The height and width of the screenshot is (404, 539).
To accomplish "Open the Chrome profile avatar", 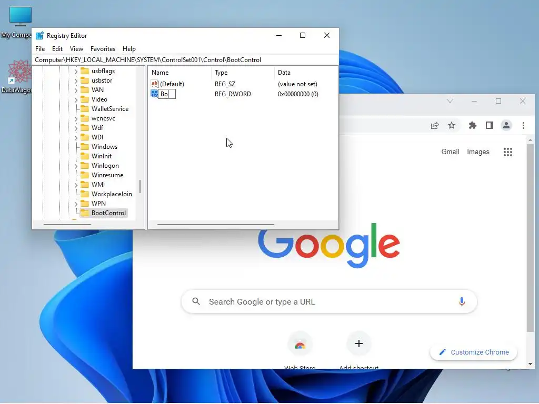I will 506,125.
